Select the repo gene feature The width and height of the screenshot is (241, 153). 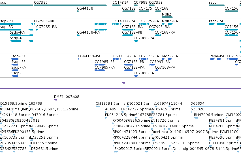click(217, 5)
